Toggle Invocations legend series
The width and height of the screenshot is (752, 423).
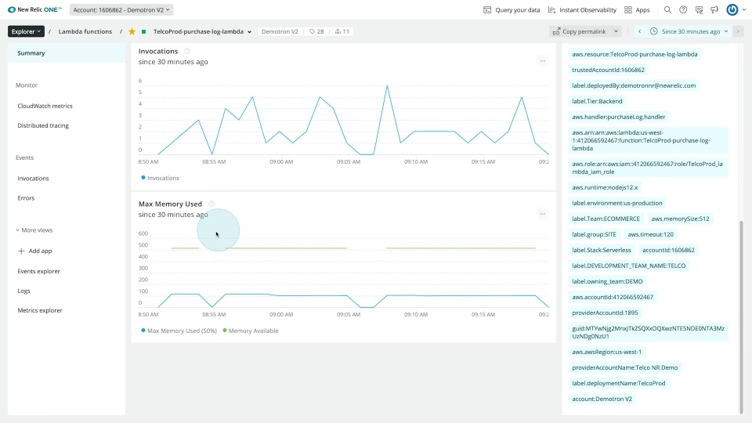(160, 178)
